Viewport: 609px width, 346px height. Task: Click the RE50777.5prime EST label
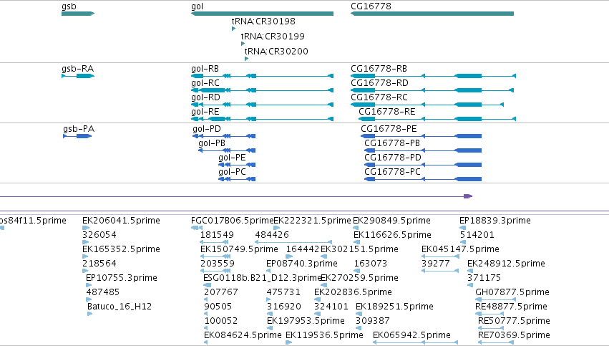pyautogui.click(x=515, y=322)
